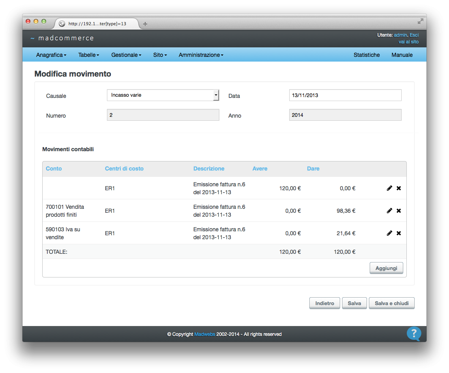Click the madcommerce logo

62,38
